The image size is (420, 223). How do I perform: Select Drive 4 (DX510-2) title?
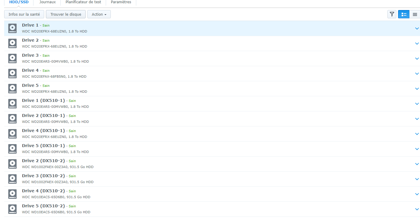[43, 191]
